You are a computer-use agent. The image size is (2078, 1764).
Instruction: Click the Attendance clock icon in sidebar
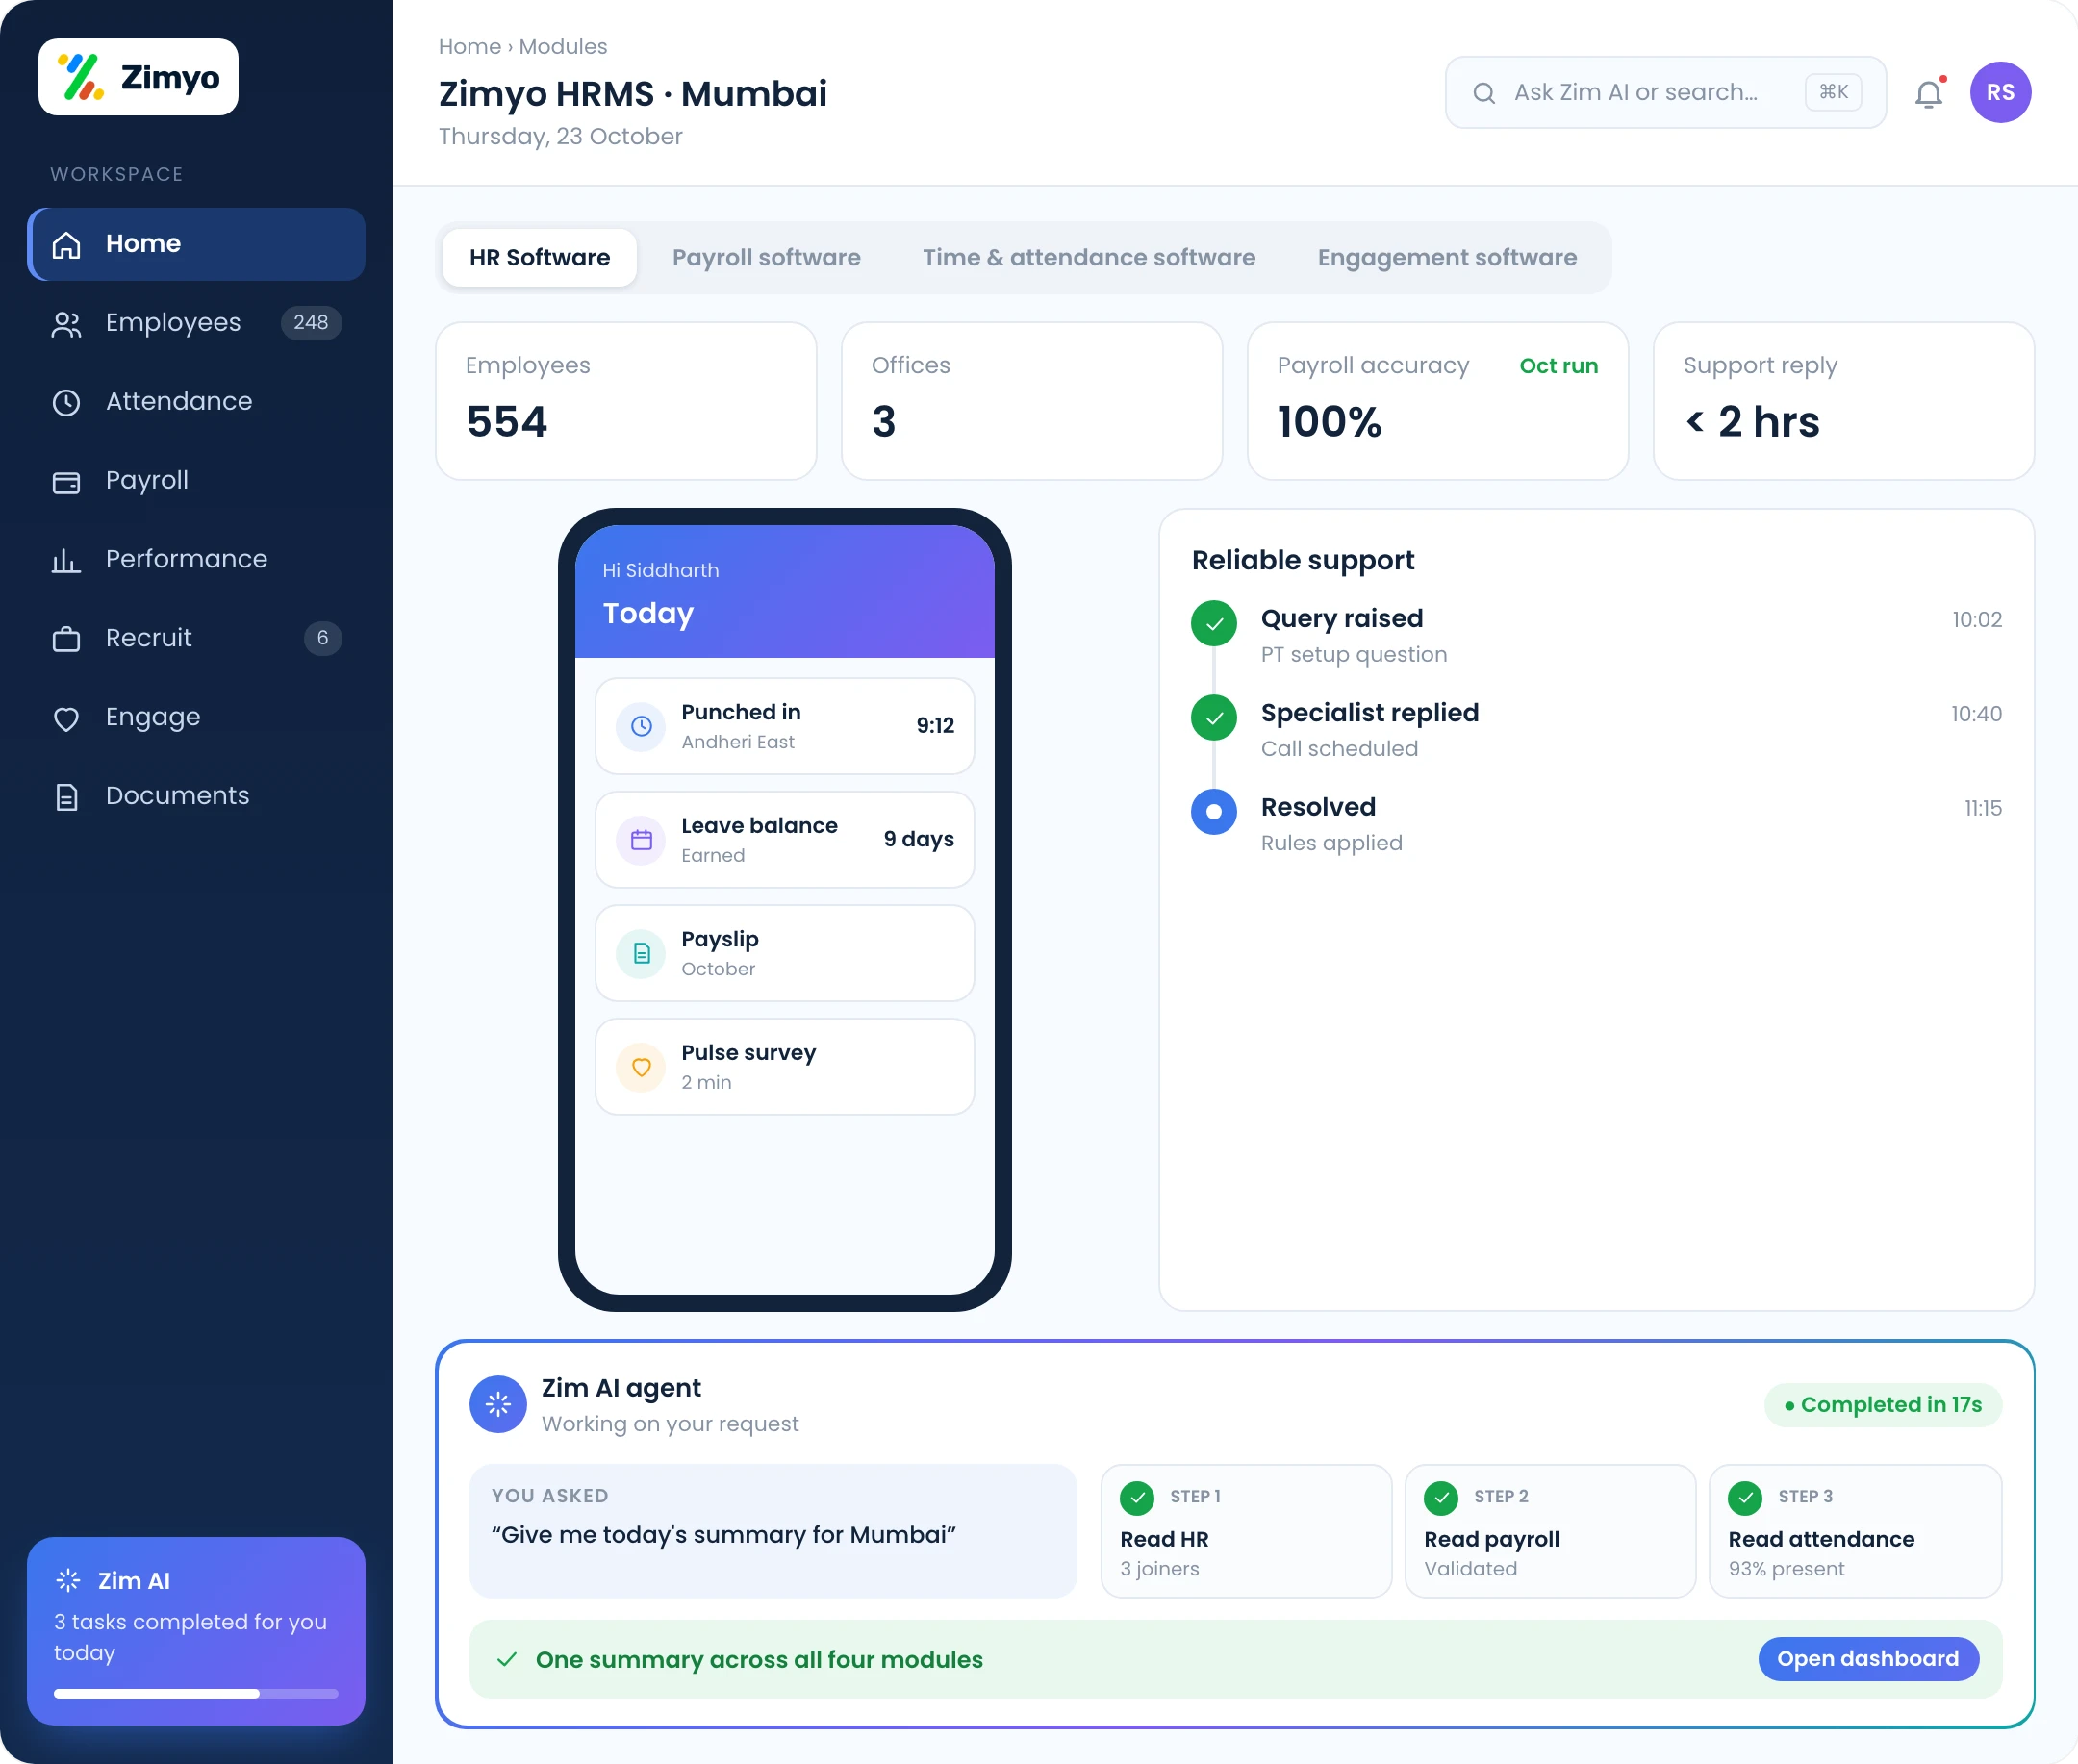pyautogui.click(x=66, y=402)
